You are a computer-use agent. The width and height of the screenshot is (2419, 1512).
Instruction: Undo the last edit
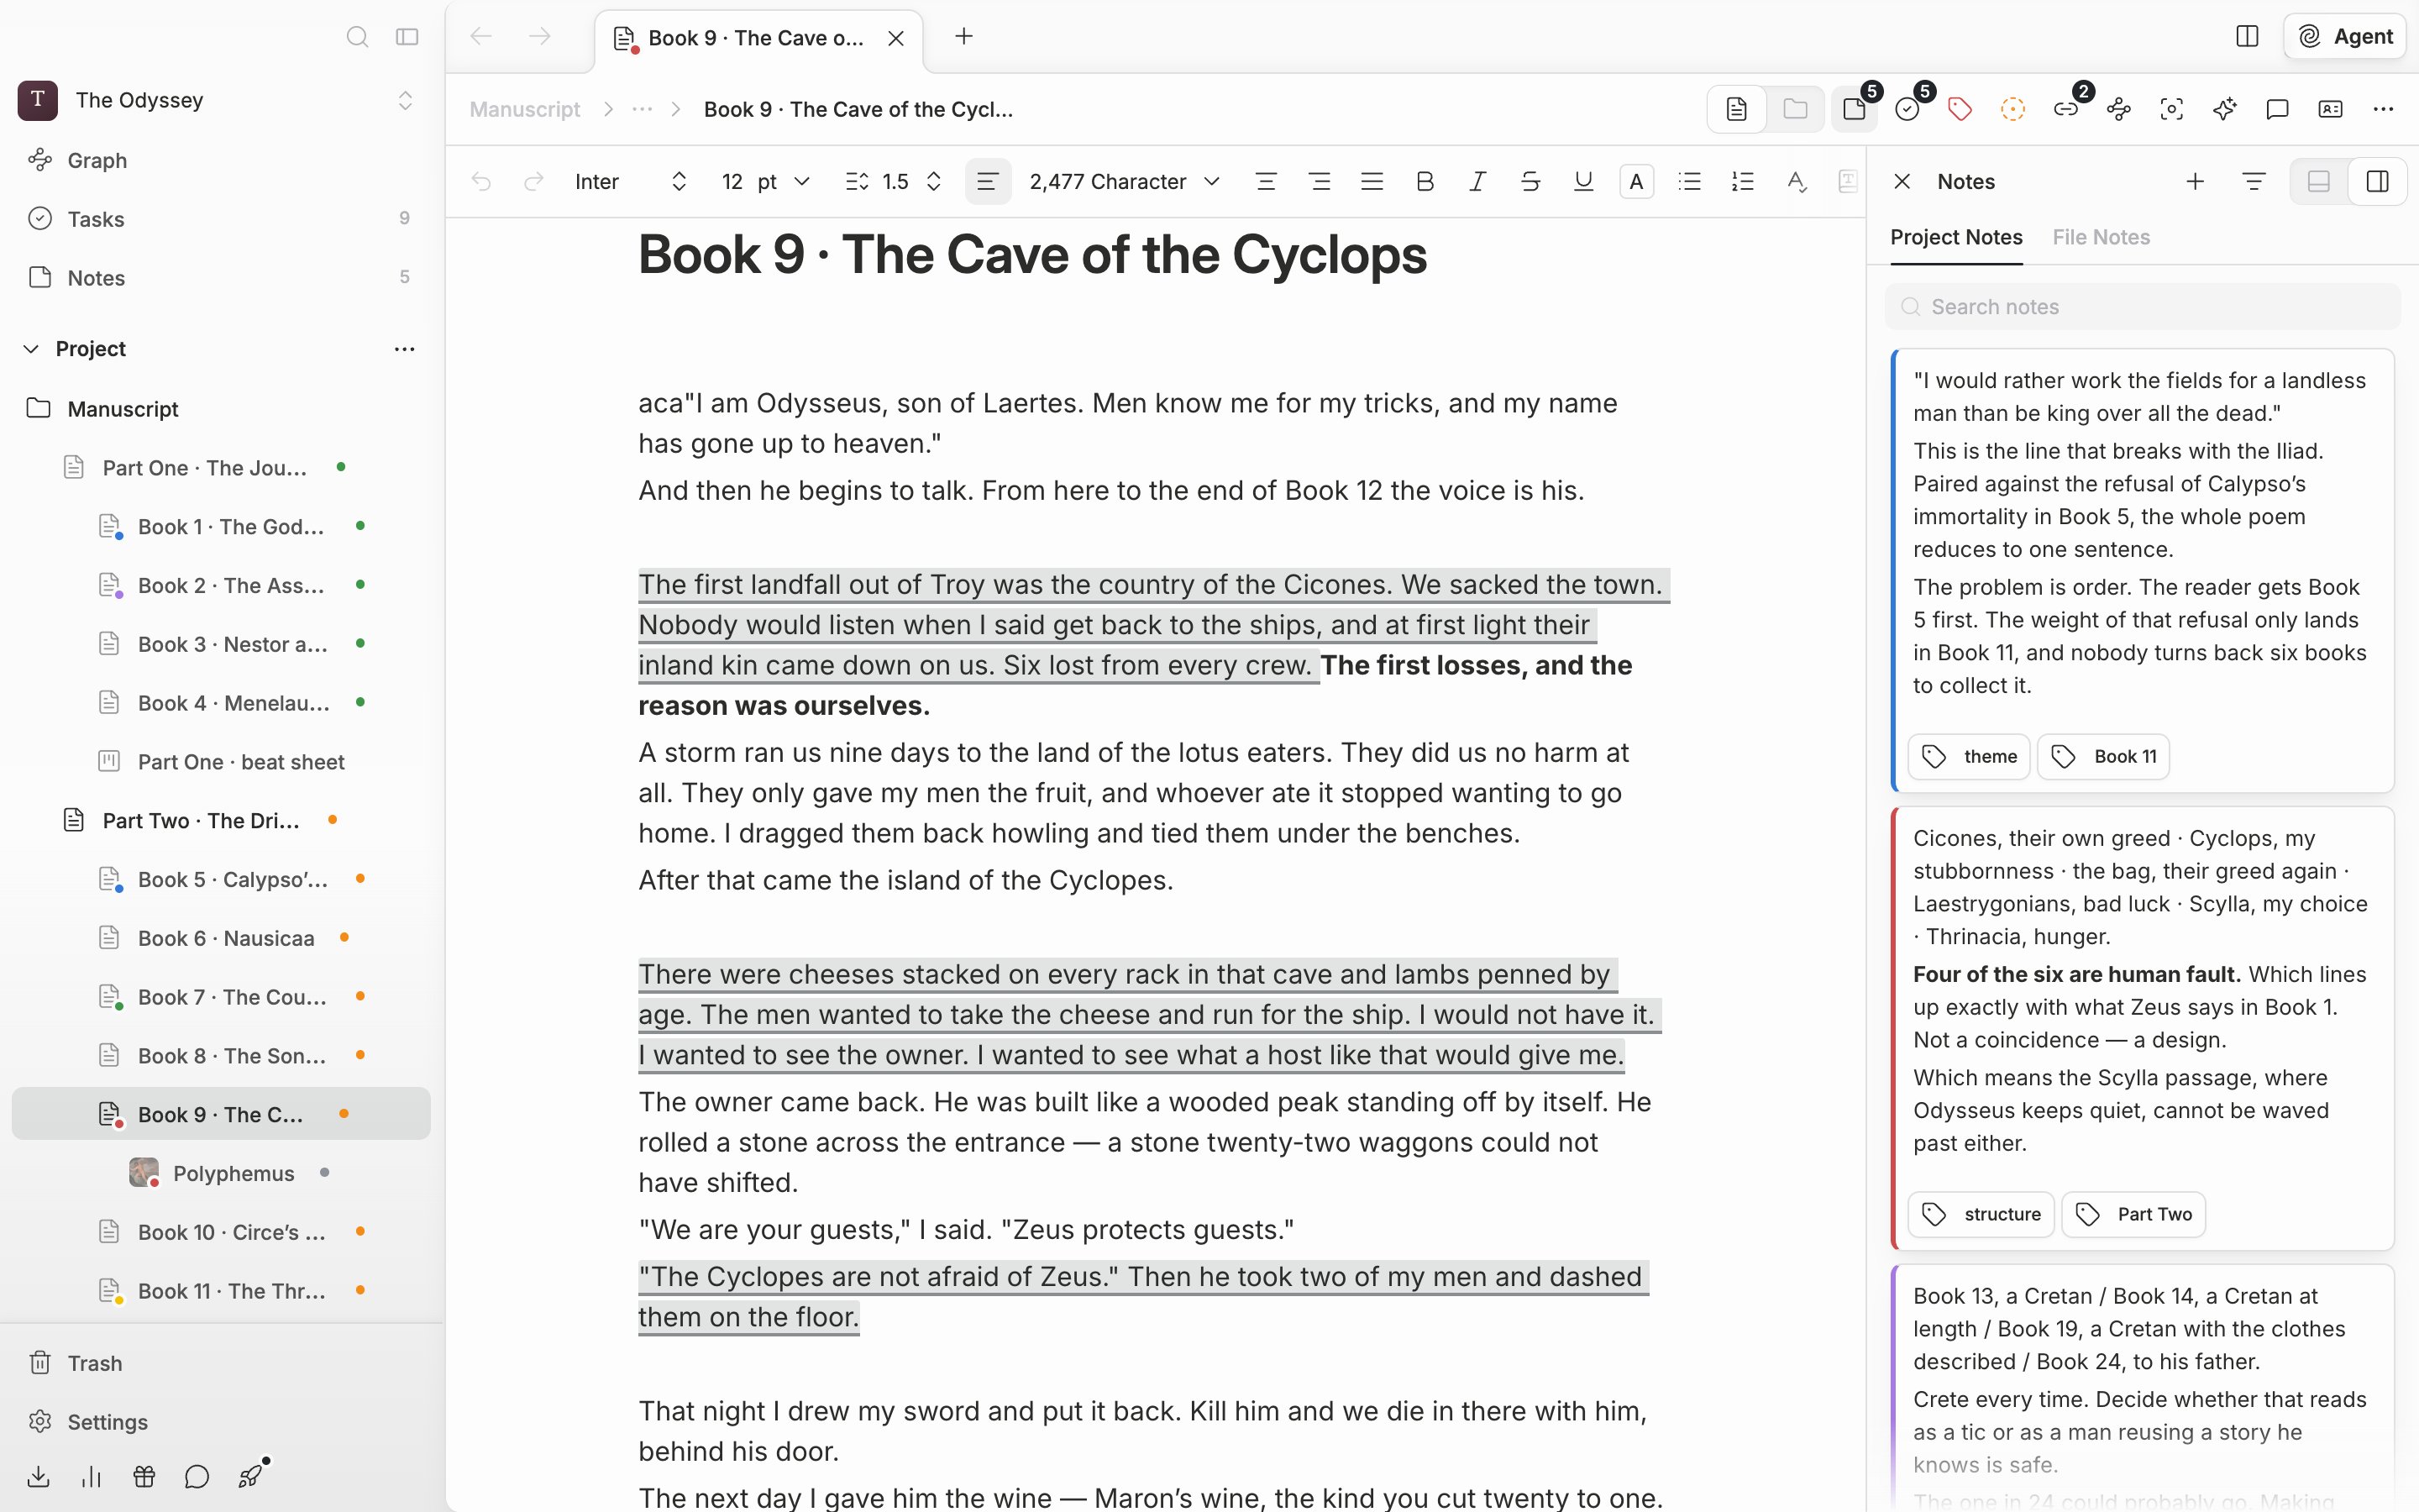(x=480, y=181)
